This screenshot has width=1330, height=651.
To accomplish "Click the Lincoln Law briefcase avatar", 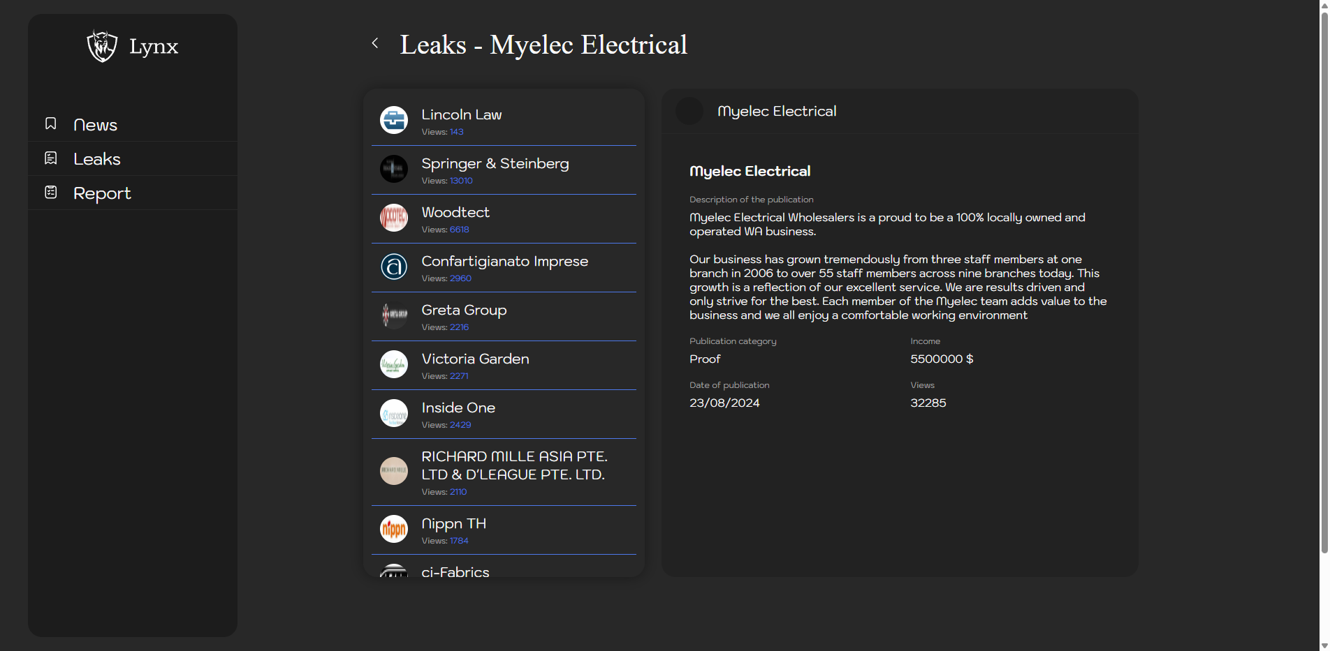I will 394,120.
